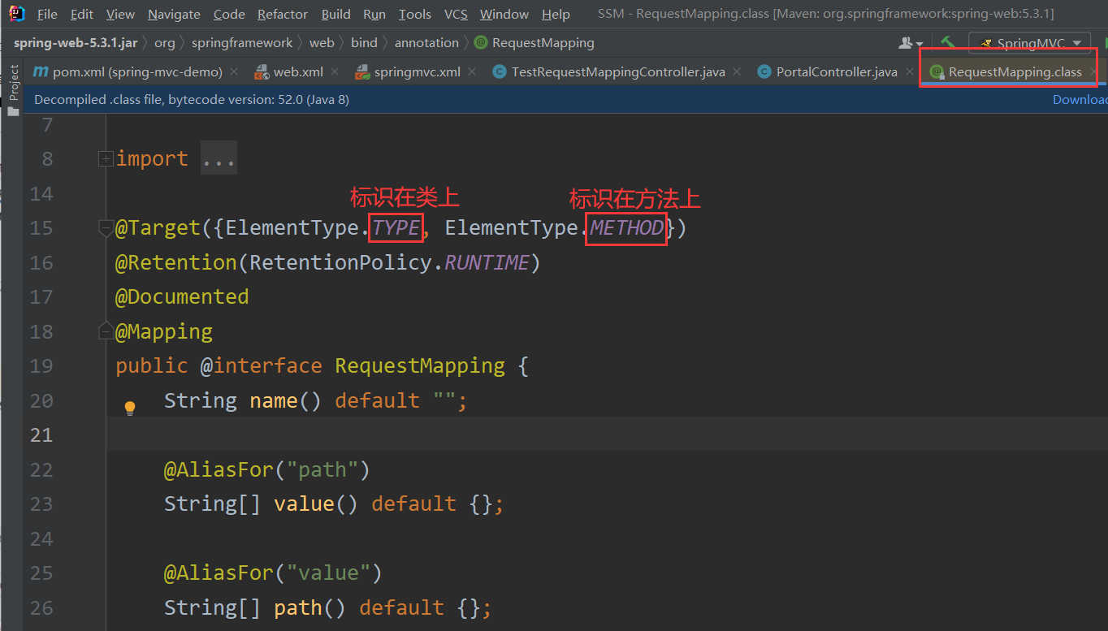Close the PortalController.java tab

(909, 72)
